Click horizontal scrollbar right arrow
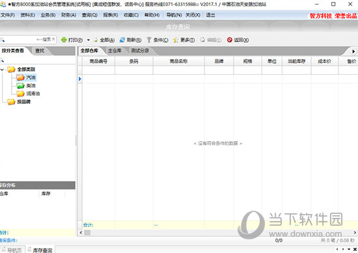 [355, 232]
